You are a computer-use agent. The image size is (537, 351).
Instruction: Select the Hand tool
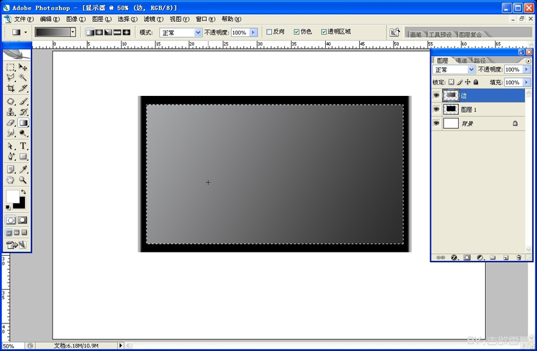11,180
